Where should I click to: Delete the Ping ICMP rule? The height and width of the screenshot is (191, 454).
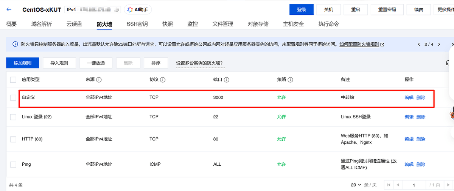tap(421, 164)
